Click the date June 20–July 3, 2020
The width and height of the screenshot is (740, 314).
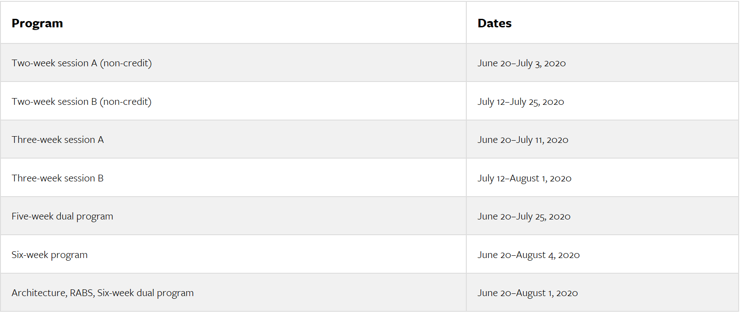[x=521, y=63]
